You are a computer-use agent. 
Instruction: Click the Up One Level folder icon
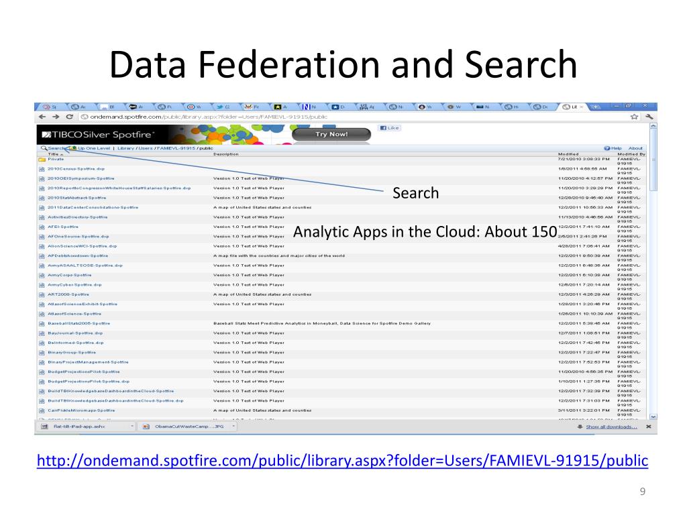74,148
